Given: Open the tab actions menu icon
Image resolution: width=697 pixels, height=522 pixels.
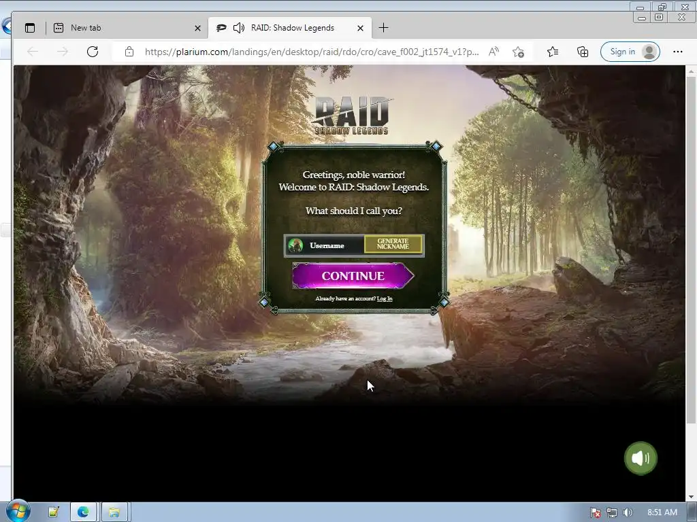Looking at the screenshot, I should 30,28.
